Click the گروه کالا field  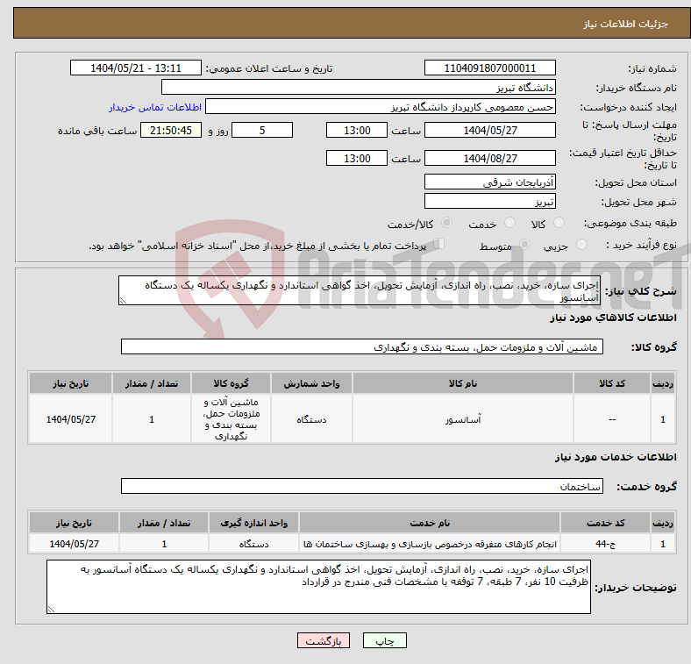[362, 347]
